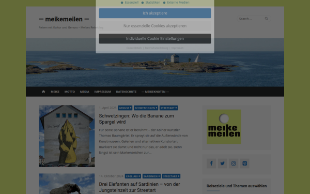Select the CAGLIARI category tag

[133, 176]
